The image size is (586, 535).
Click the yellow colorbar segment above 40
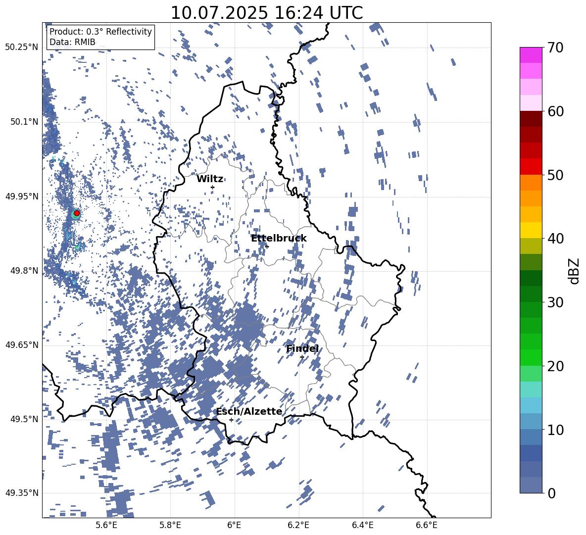coord(531,230)
